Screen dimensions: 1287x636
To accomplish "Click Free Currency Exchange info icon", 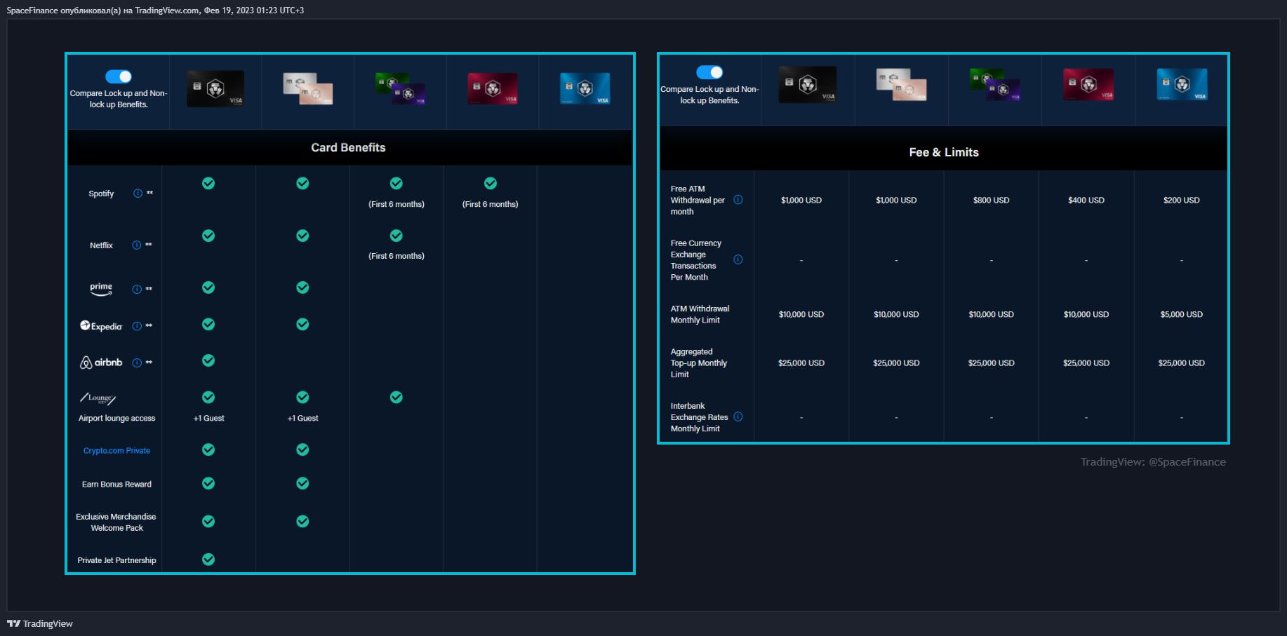I will tap(738, 259).
